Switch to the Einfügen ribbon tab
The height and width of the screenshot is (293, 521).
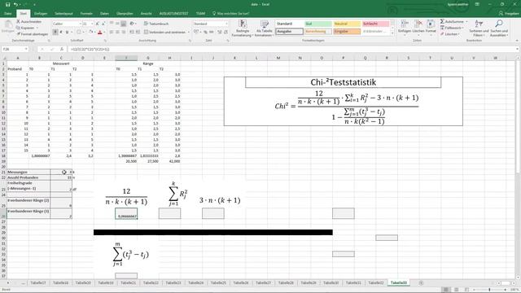pyautogui.click(x=41, y=14)
